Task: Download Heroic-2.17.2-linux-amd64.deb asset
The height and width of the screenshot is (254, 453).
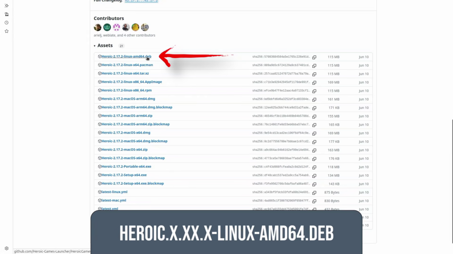Action: pos(126,56)
